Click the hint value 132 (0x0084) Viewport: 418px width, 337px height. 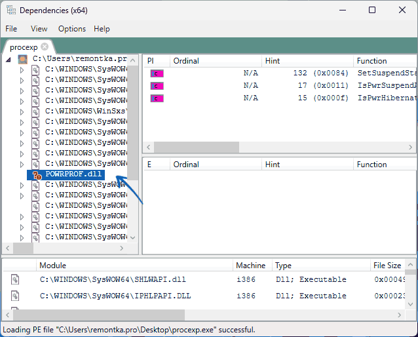pos(320,73)
